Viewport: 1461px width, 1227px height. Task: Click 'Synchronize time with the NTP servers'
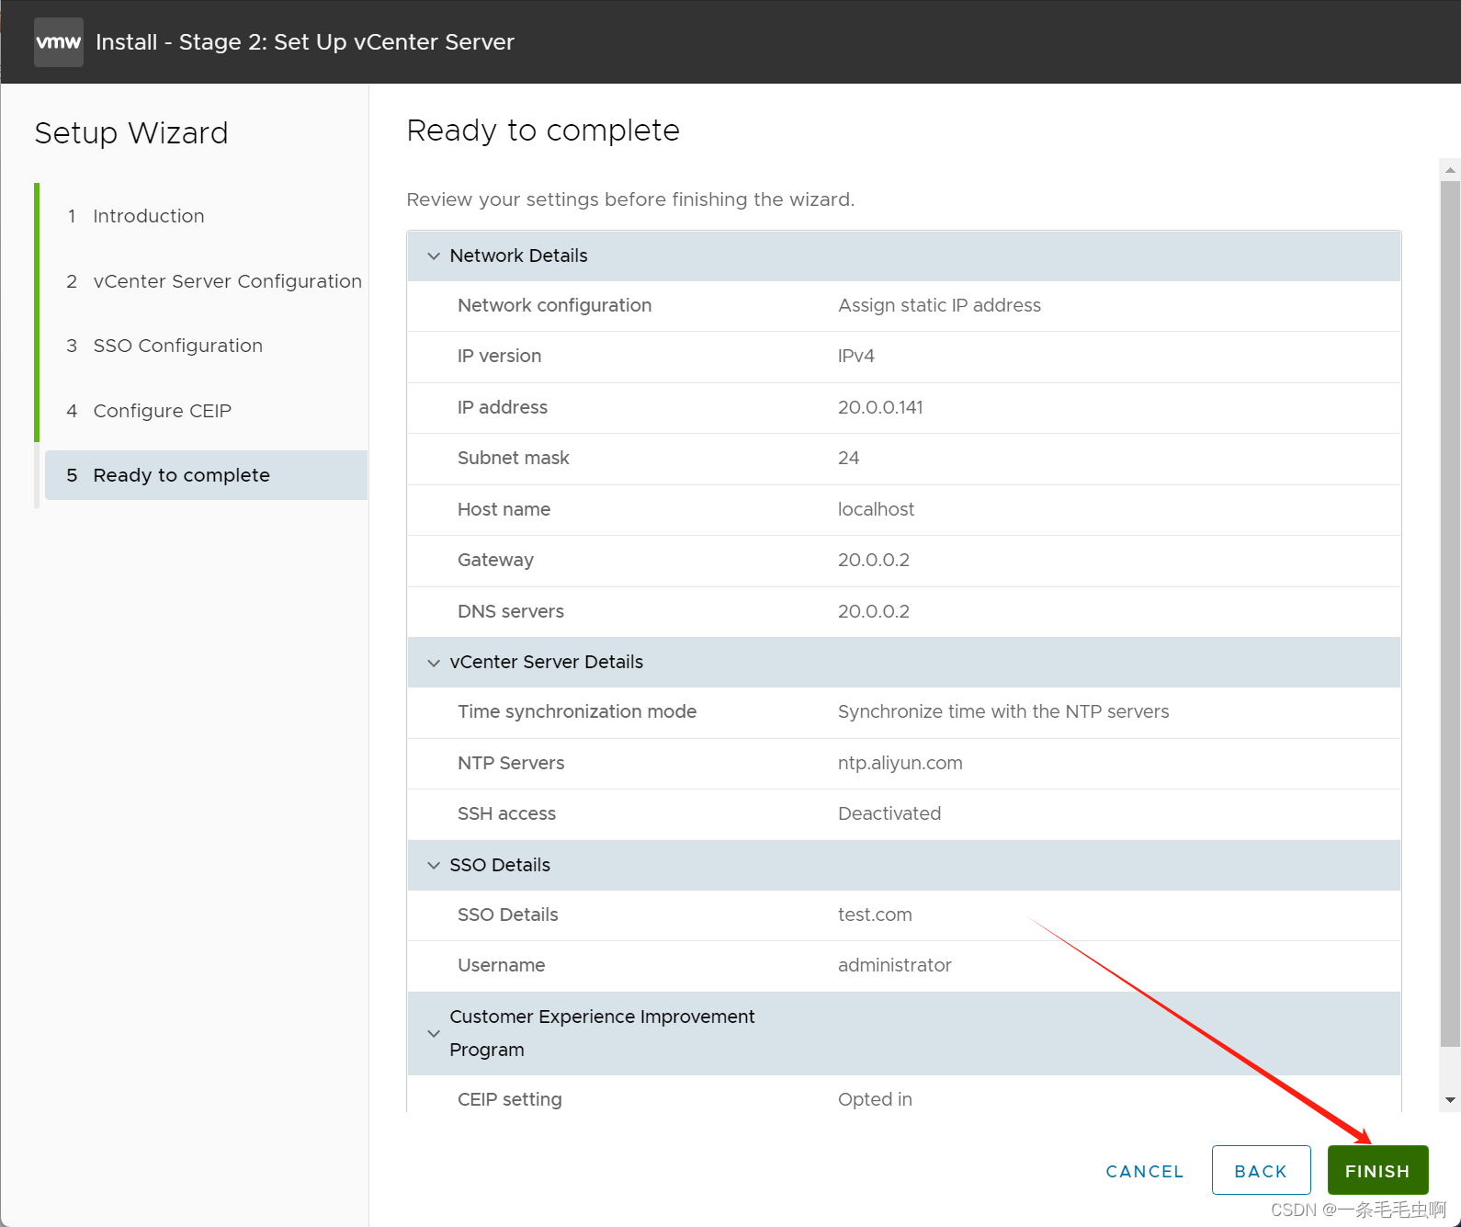pos(1003,711)
